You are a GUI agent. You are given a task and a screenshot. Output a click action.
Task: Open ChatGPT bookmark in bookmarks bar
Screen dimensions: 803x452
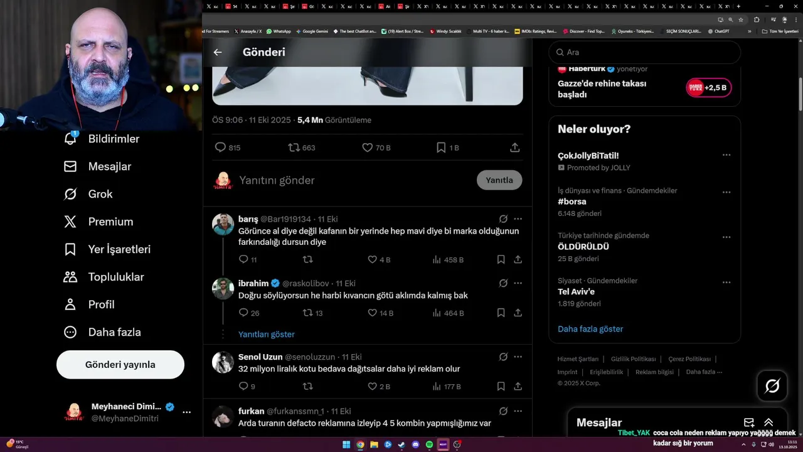(x=718, y=31)
